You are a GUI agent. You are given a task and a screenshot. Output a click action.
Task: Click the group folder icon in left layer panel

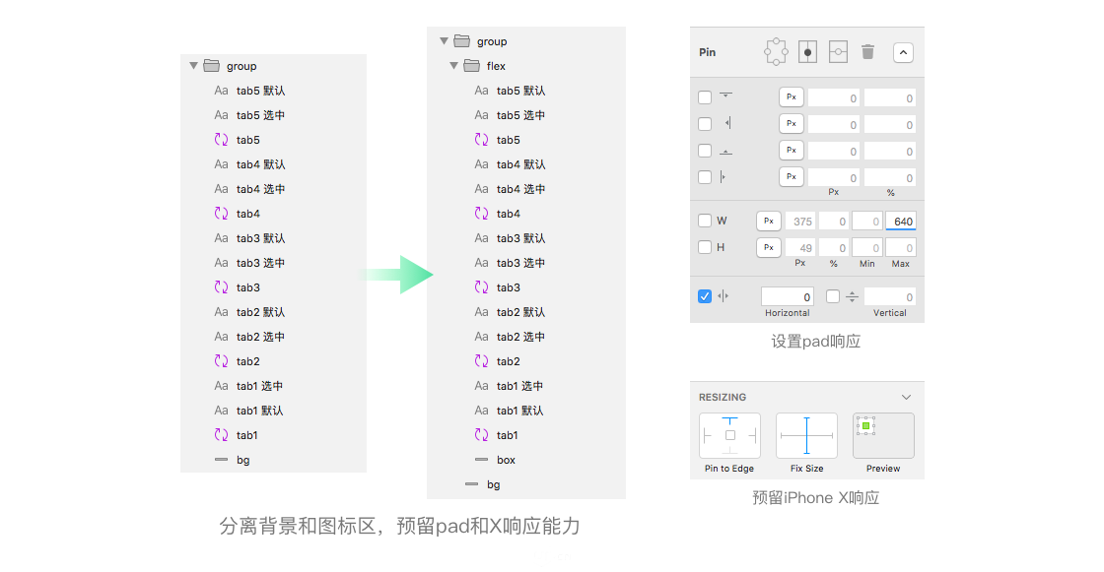(x=211, y=65)
